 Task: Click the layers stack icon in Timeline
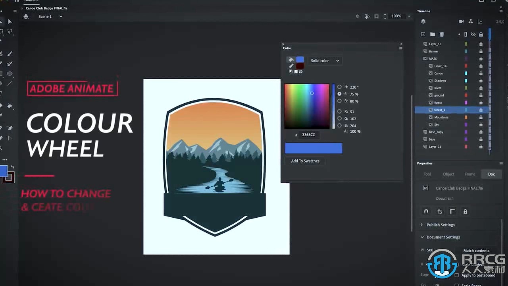[x=423, y=21]
